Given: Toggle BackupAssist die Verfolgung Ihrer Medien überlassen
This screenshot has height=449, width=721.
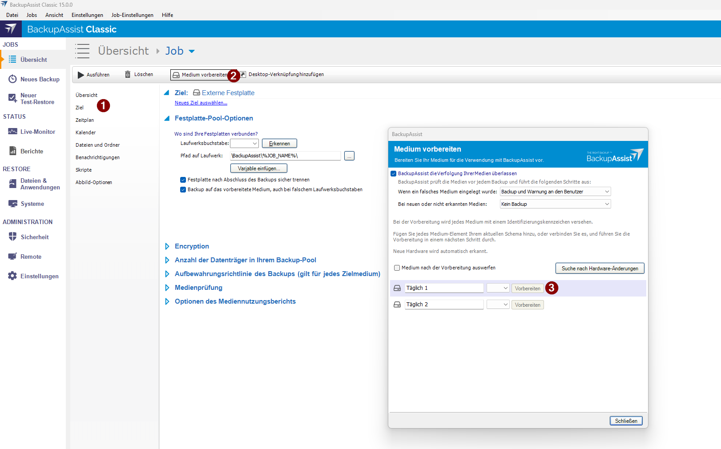Looking at the screenshot, I should click(x=393, y=174).
